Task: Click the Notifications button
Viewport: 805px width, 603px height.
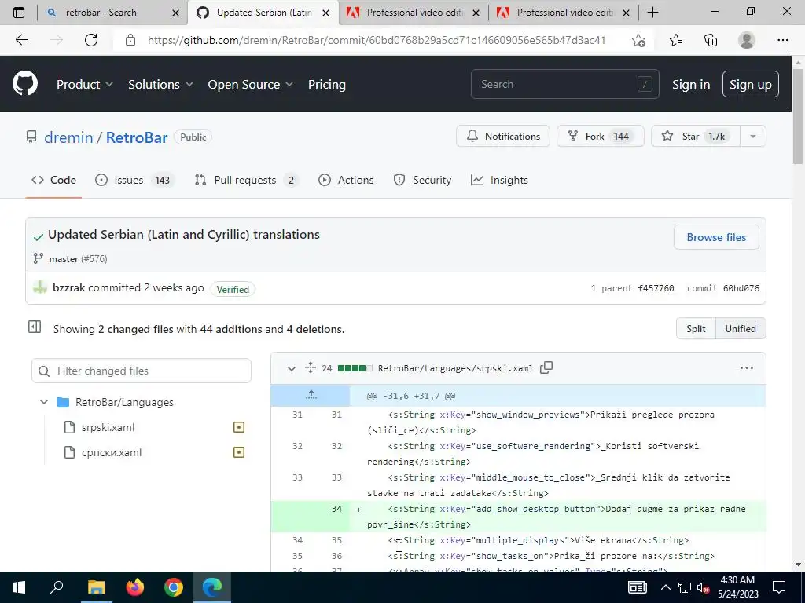Action: click(x=503, y=137)
